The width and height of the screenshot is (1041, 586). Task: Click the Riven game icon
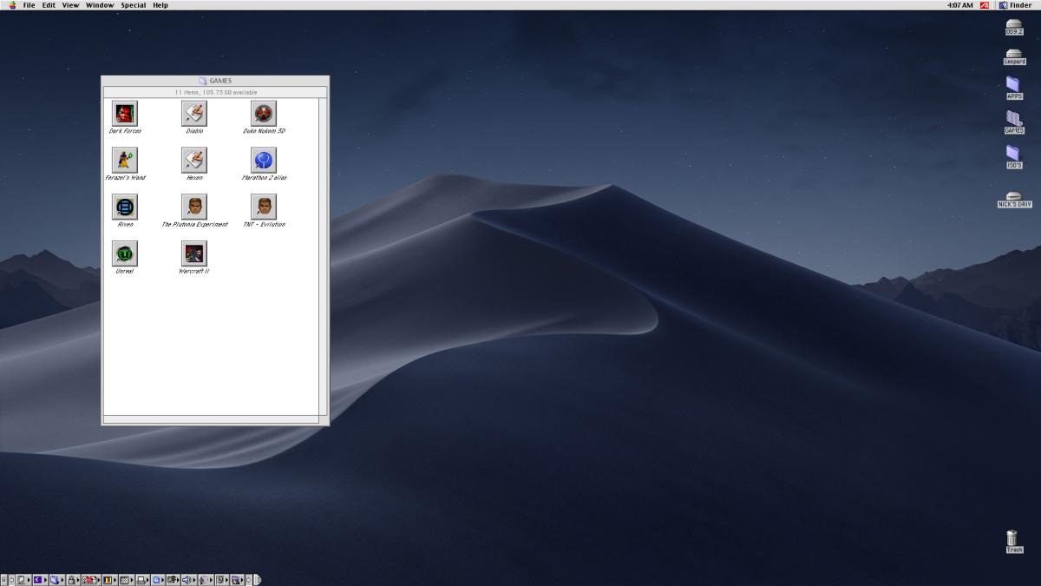point(125,207)
